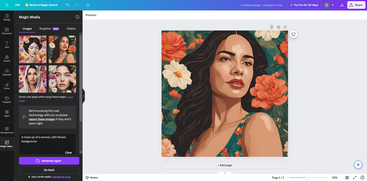
Task: Follow the Learn more link
Action: click(70, 97)
